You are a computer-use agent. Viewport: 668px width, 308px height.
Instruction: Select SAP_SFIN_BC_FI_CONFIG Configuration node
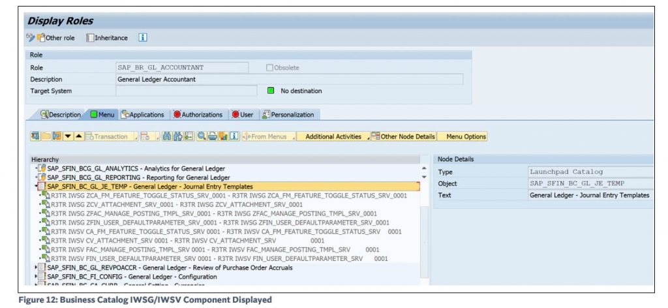coord(132,277)
